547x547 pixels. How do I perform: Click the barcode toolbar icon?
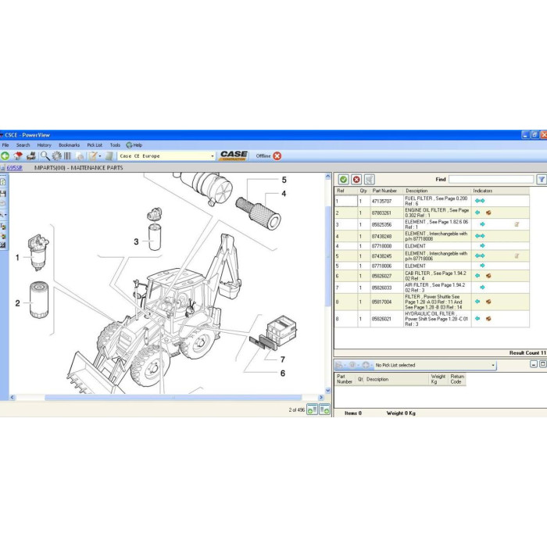pyautogui.click(x=67, y=156)
